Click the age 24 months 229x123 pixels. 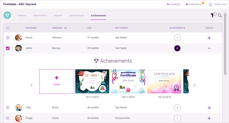click(93, 118)
